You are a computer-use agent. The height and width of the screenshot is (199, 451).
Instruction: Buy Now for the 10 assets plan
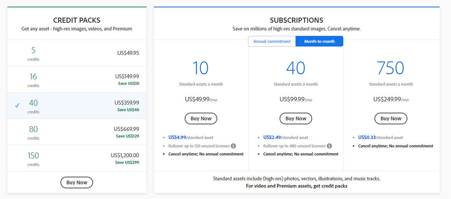pos(201,119)
